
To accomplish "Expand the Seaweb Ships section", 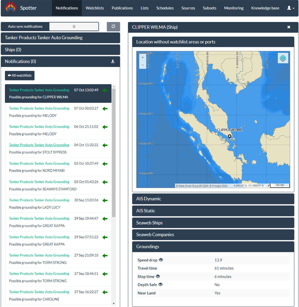I will click(213, 223).
